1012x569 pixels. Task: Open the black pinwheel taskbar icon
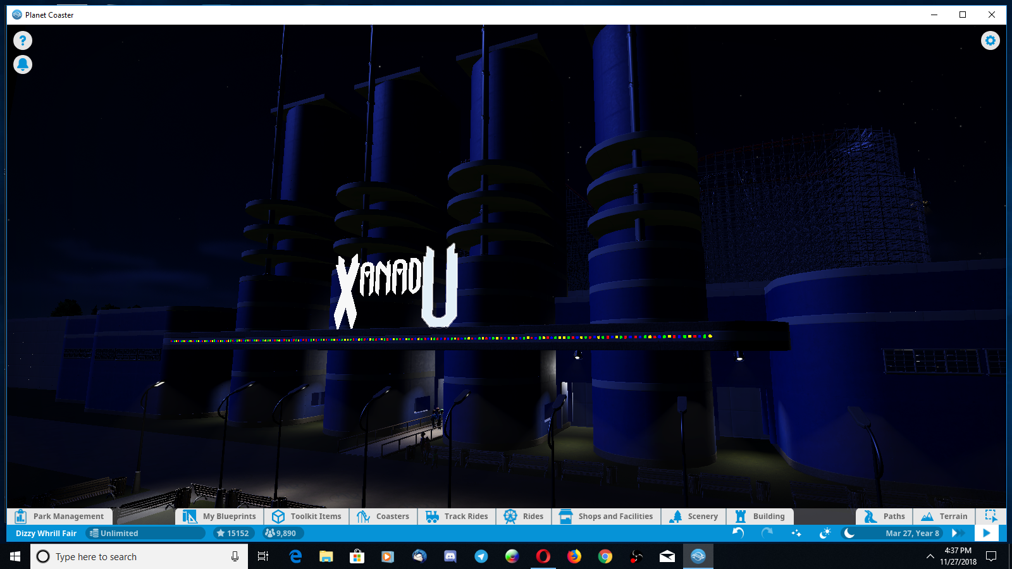[636, 556]
